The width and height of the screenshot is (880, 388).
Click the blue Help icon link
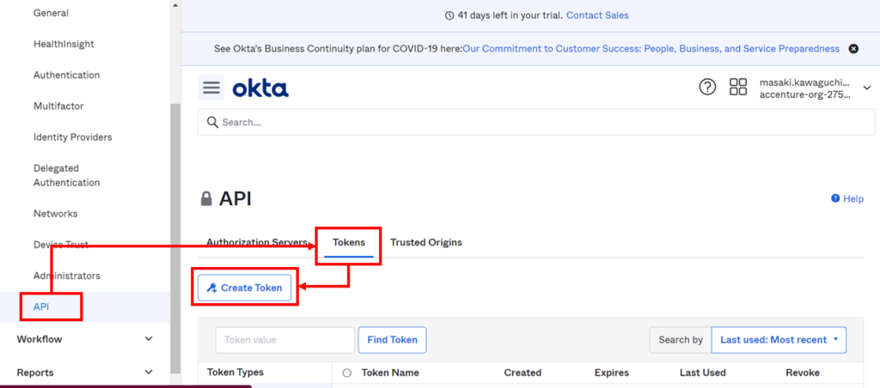tap(846, 199)
